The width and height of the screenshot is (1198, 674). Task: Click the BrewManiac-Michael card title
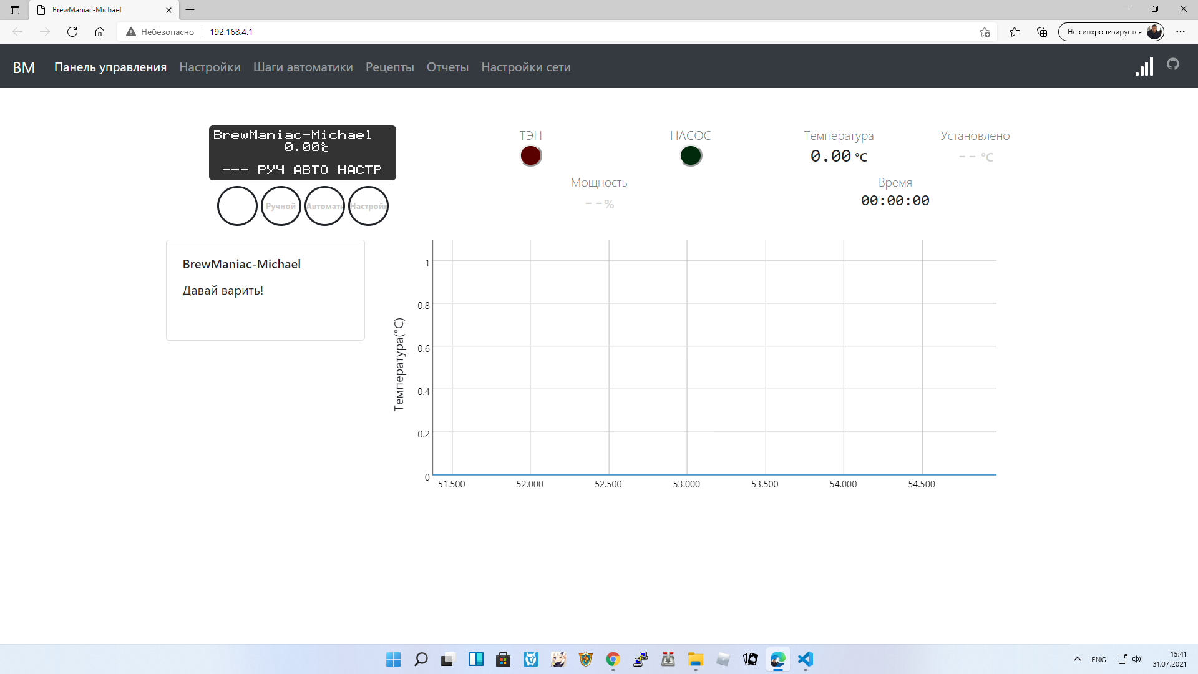coord(241,264)
